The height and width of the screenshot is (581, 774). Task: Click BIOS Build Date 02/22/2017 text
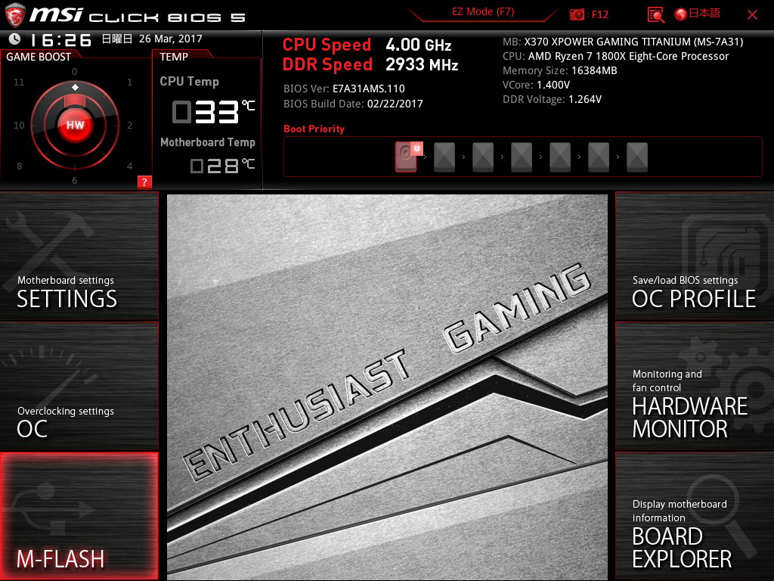click(x=353, y=104)
